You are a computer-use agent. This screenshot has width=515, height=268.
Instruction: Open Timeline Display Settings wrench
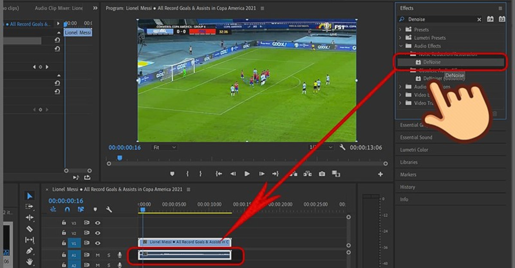click(x=109, y=210)
